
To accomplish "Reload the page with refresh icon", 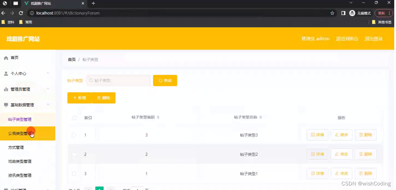I will coord(21,13).
